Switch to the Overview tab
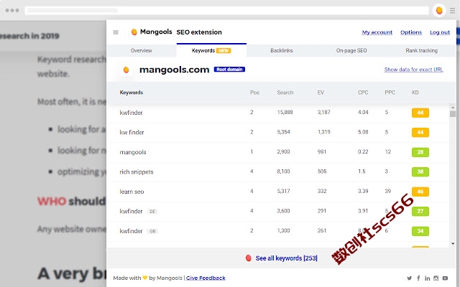Screen dimensions: 460x287 (142, 50)
